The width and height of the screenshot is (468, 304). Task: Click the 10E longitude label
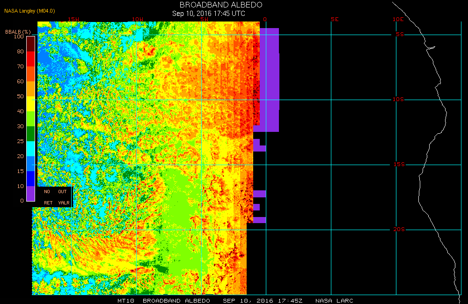pos(398,19)
